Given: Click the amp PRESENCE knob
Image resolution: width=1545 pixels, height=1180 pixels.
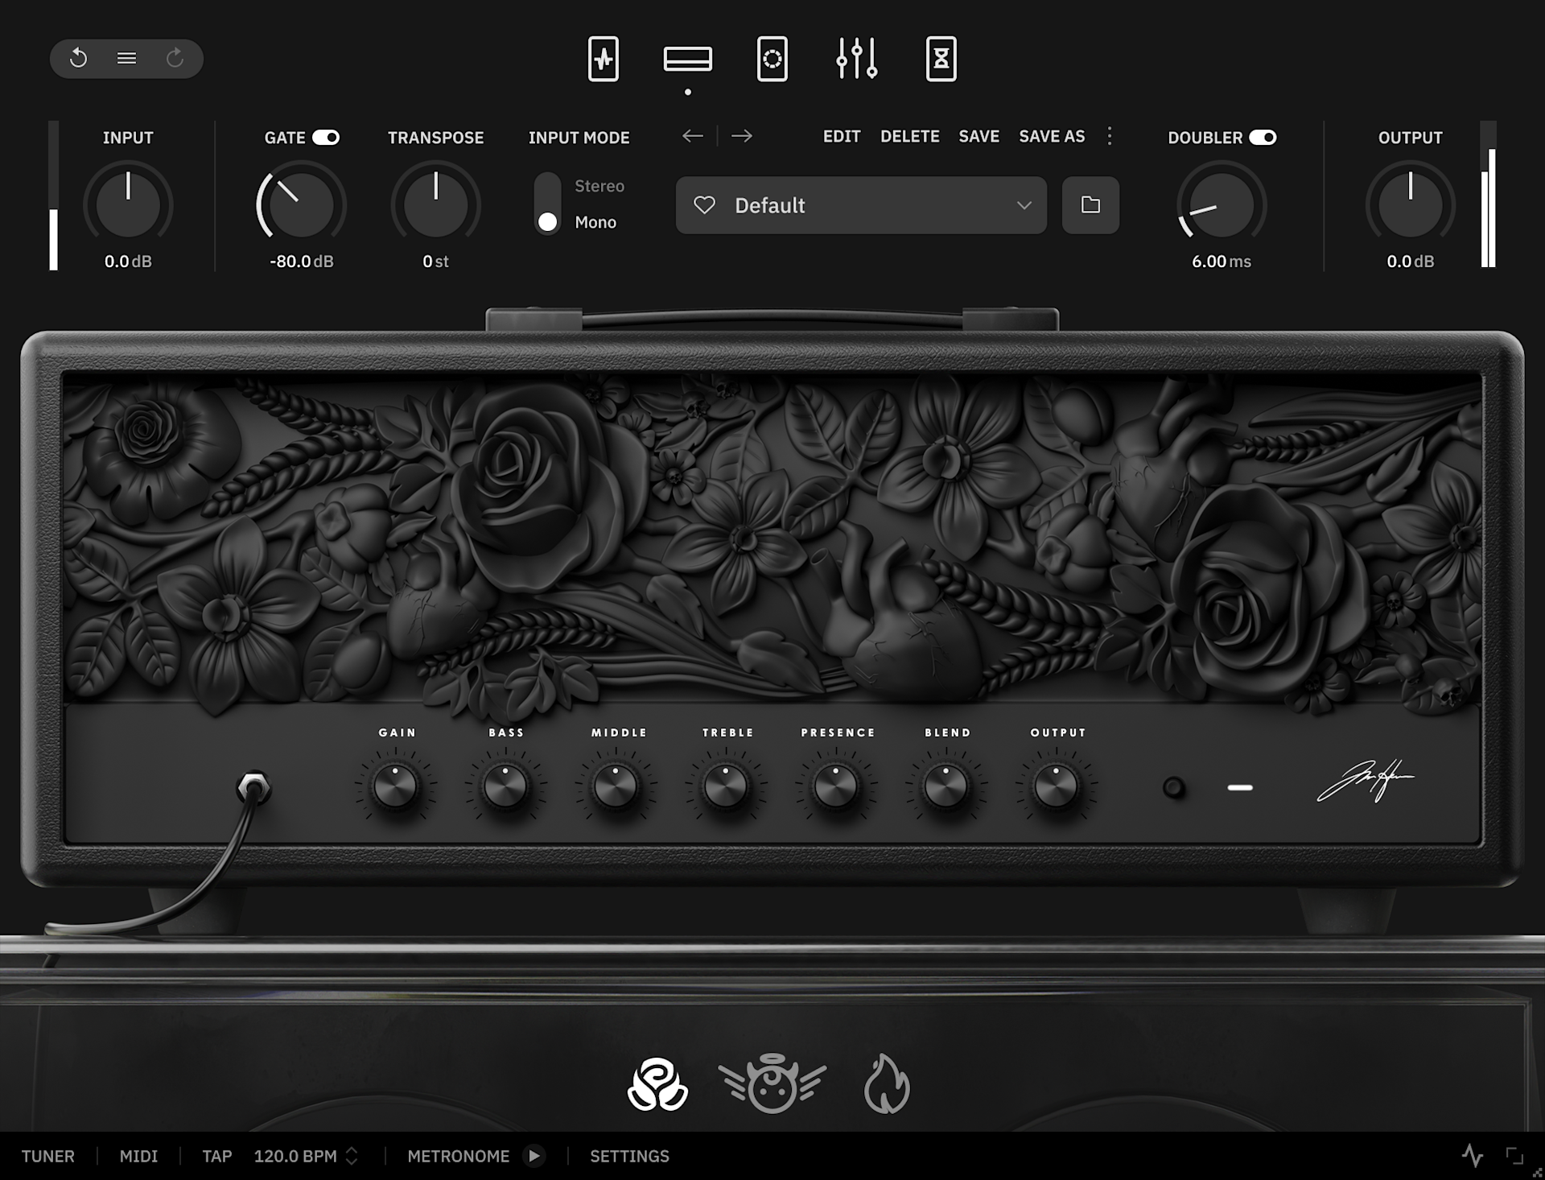Looking at the screenshot, I should pyautogui.click(x=836, y=786).
